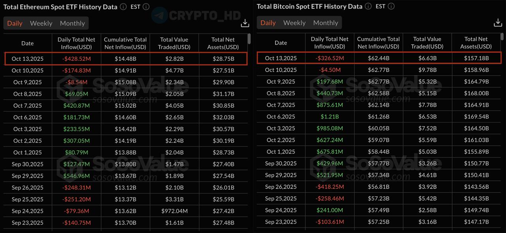Click the Date header in the Ethereum table
This screenshot has width=506, height=233.
tap(27, 43)
